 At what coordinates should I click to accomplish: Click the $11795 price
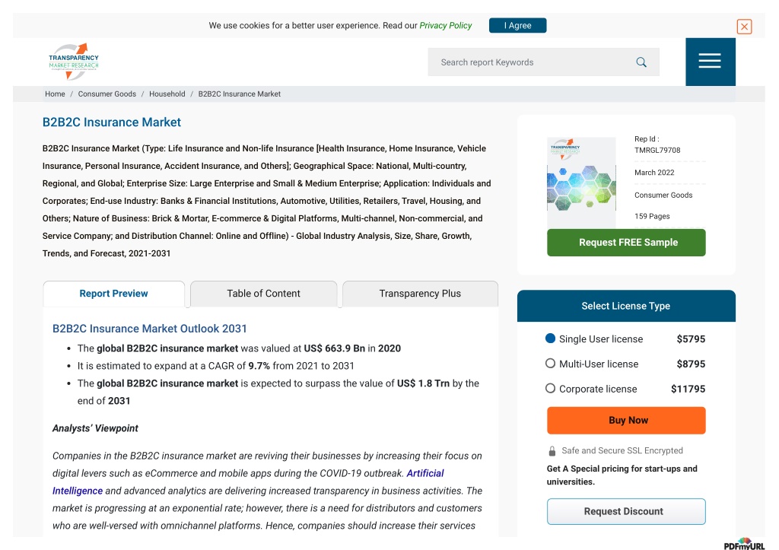(x=688, y=389)
